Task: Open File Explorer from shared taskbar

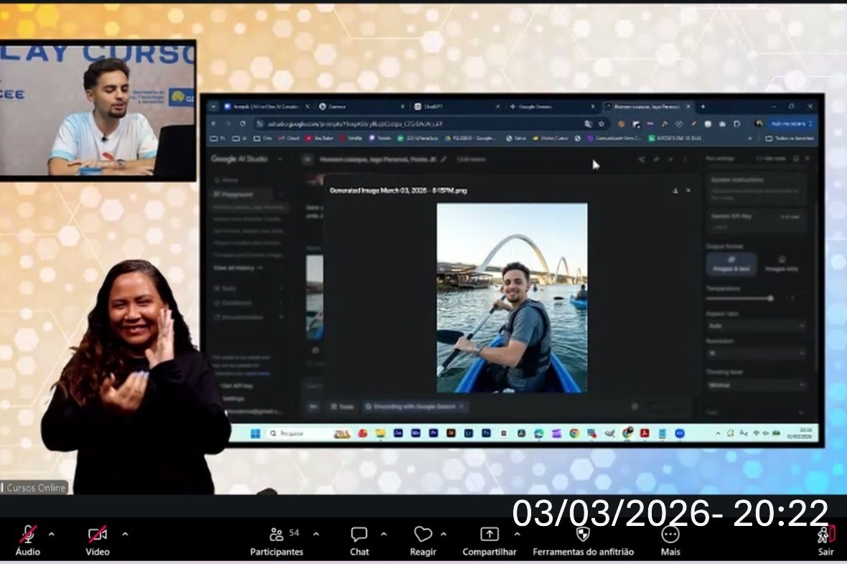Action: point(380,433)
